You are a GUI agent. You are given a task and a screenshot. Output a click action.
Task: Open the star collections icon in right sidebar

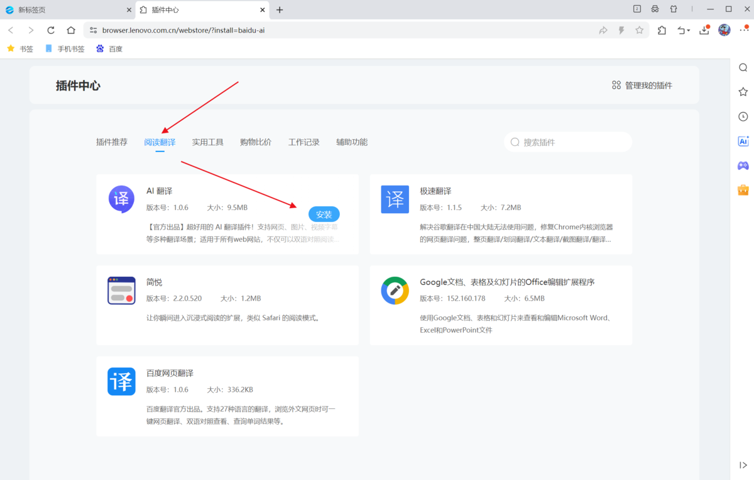click(x=743, y=91)
